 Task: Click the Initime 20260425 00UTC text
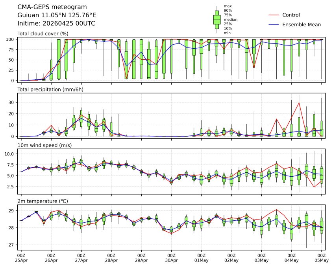[x=56, y=24]
